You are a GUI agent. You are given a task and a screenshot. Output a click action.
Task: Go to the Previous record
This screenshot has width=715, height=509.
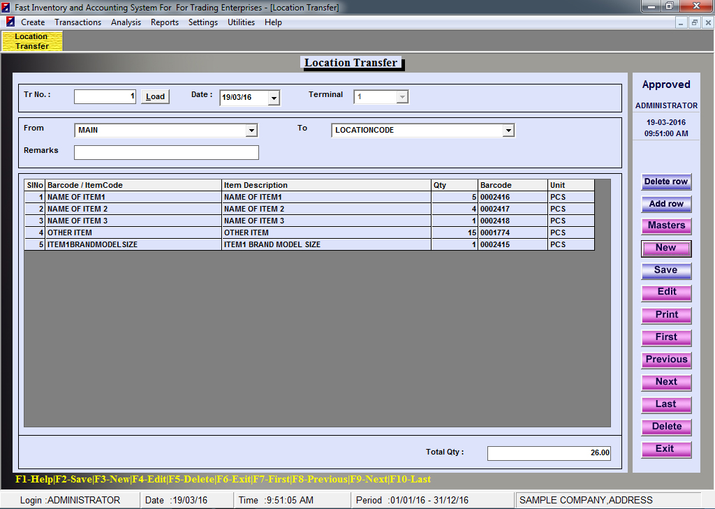[666, 360]
